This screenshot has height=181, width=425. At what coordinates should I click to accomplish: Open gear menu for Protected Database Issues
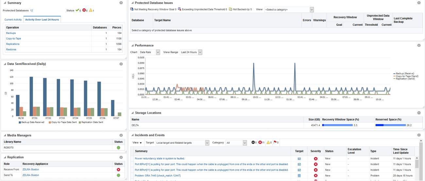click(x=419, y=3)
